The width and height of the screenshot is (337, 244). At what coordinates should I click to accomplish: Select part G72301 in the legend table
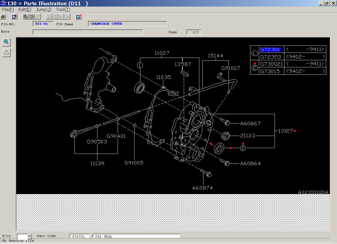coord(270,49)
